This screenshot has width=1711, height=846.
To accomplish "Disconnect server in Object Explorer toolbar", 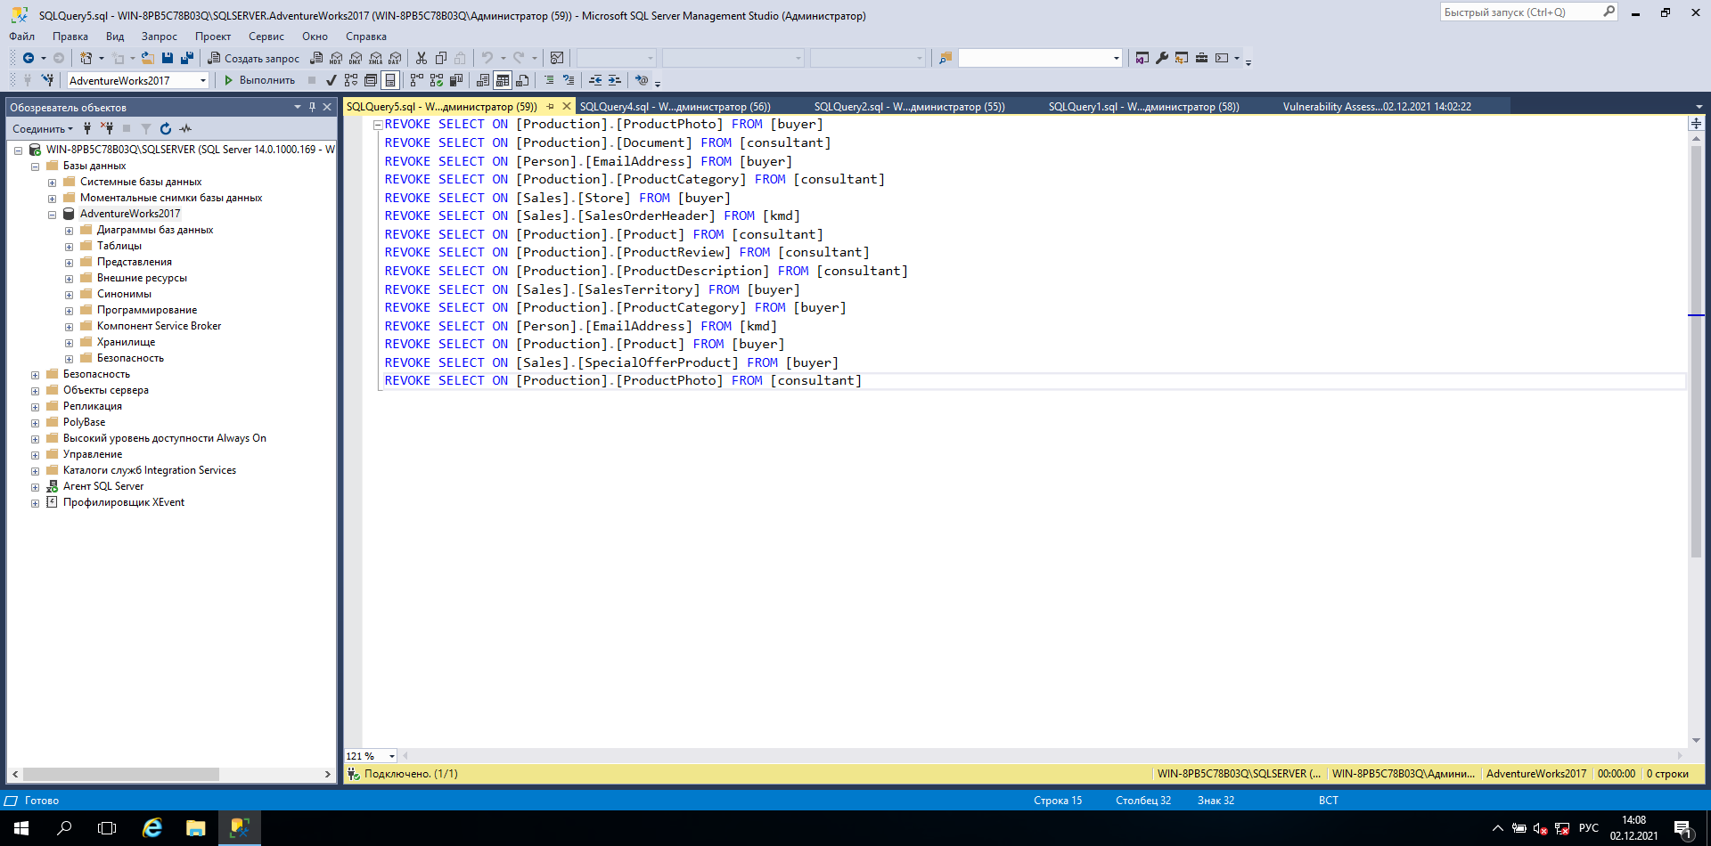I will (107, 129).
